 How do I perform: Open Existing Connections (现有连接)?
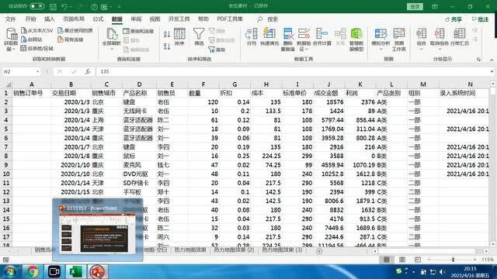tap(71, 40)
